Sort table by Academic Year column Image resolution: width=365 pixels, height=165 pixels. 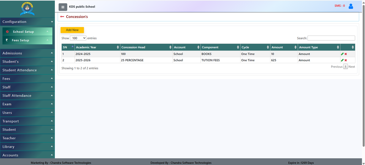(x=97, y=47)
